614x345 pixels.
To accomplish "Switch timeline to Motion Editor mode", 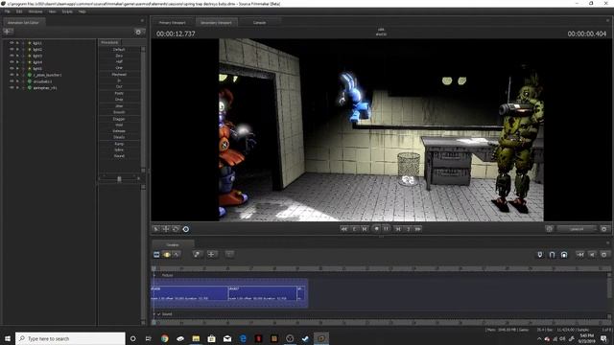I will click(167, 255).
